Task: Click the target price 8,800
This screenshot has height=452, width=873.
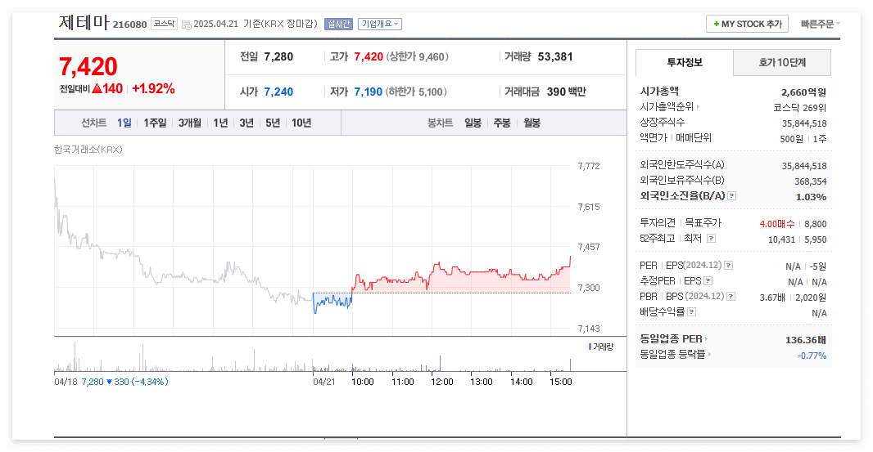Action: [816, 223]
